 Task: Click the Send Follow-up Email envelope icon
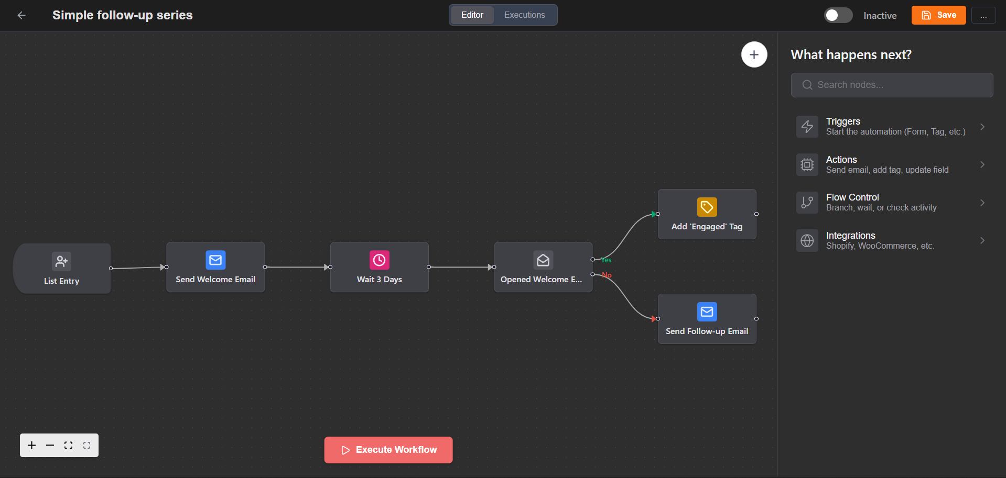(x=707, y=312)
